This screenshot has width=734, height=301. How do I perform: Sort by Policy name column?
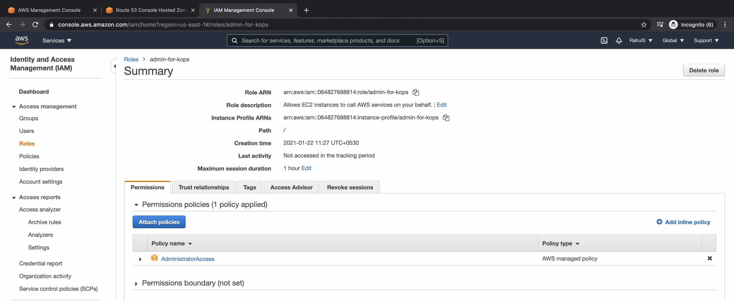point(172,243)
